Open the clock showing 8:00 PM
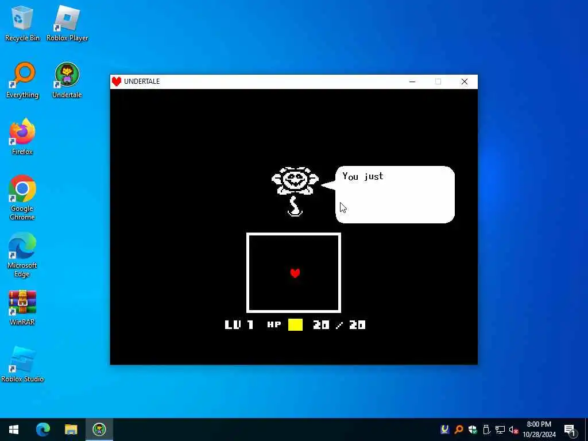The height and width of the screenshot is (441, 588). (x=539, y=430)
